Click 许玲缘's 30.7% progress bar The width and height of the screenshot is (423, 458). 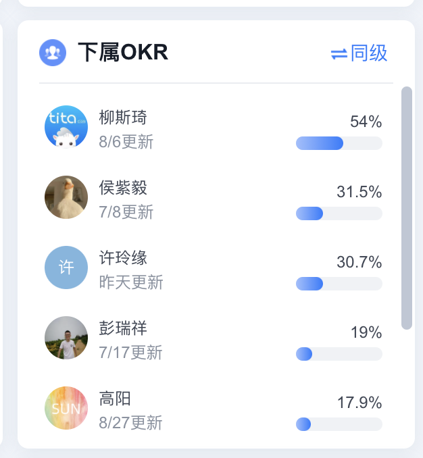[x=339, y=284]
